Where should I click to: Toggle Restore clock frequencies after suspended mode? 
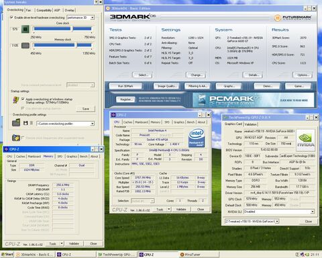pyautogui.click(x=23, y=138)
